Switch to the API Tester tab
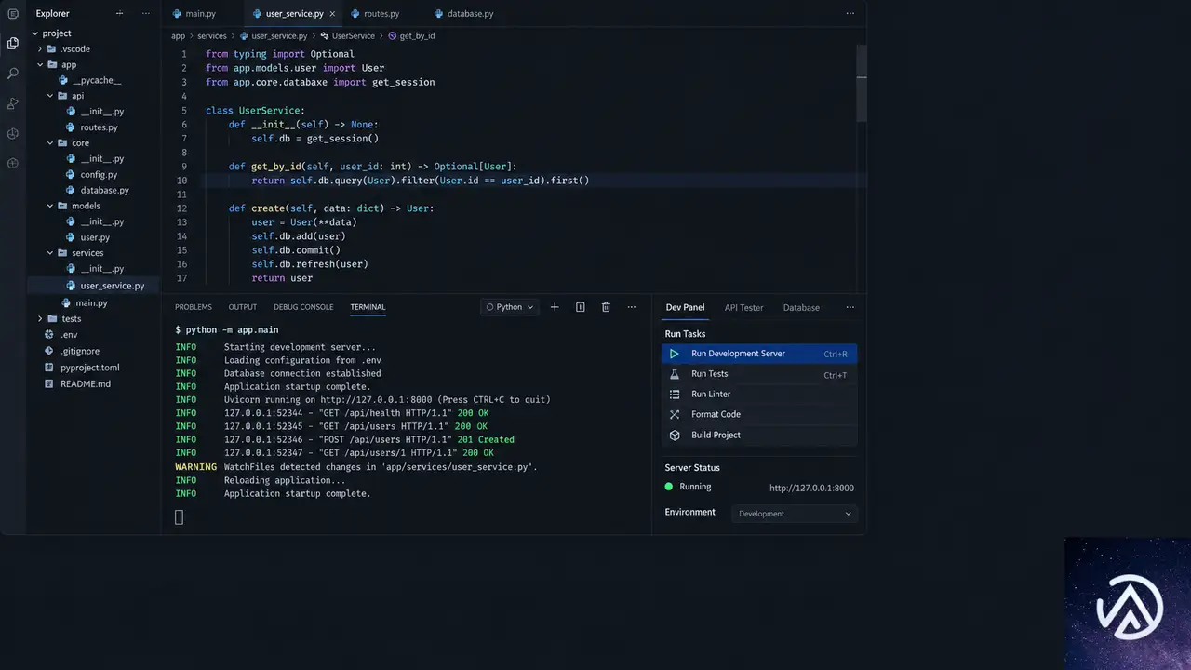 [x=743, y=308]
